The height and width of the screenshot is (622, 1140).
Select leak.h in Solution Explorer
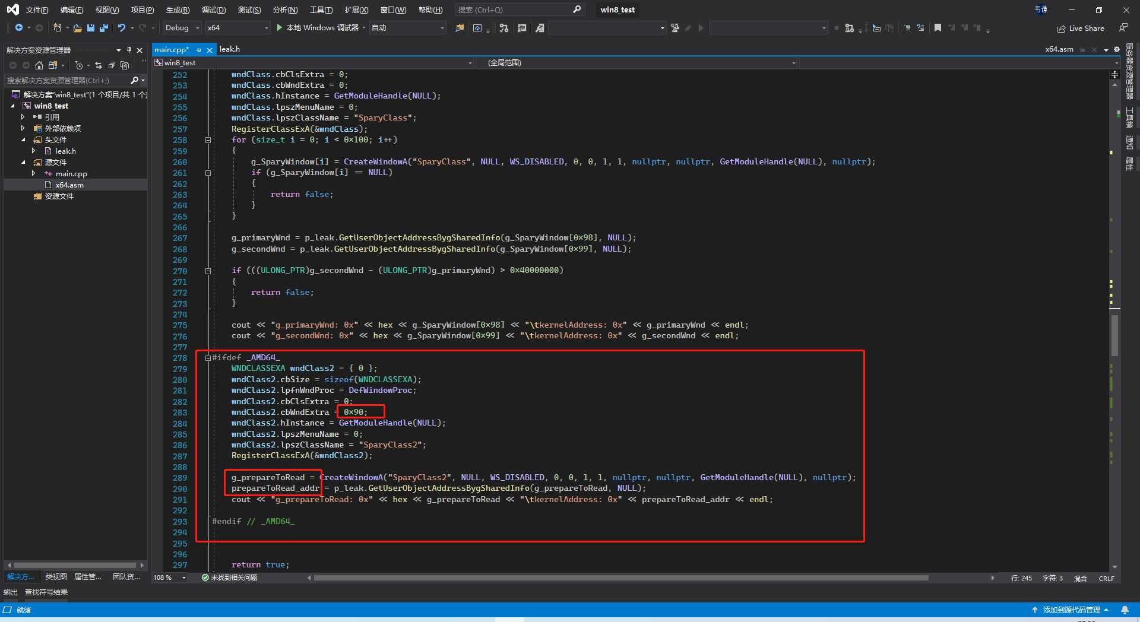[65, 151]
